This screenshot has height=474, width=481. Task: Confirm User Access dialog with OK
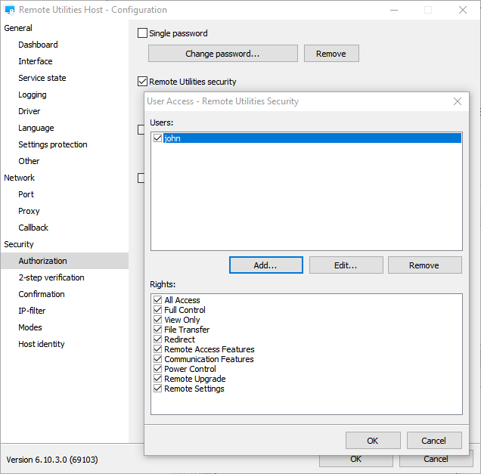[373, 440]
